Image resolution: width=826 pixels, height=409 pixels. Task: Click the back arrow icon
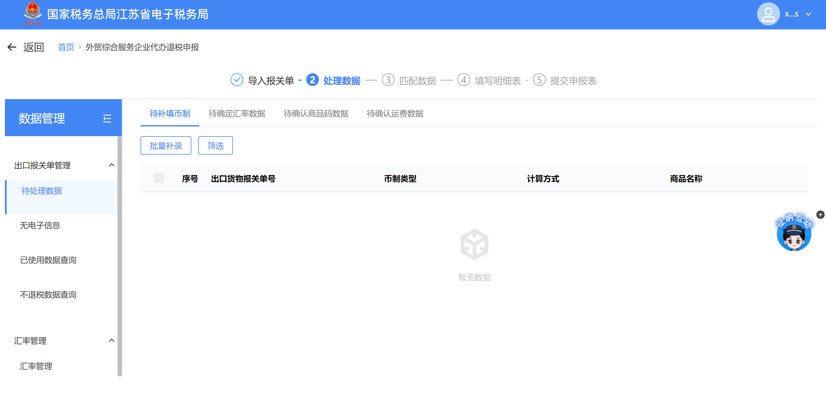pos(12,47)
